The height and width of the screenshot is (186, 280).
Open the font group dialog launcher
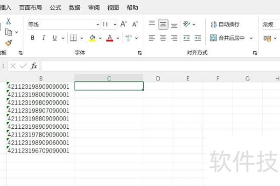[140, 53]
